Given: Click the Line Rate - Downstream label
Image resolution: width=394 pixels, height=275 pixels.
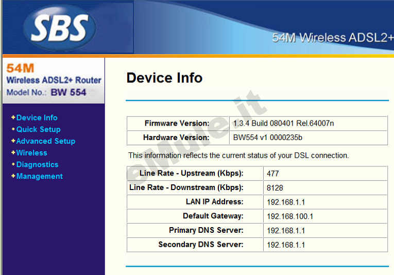Looking at the screenshot, I should [186, 187].
